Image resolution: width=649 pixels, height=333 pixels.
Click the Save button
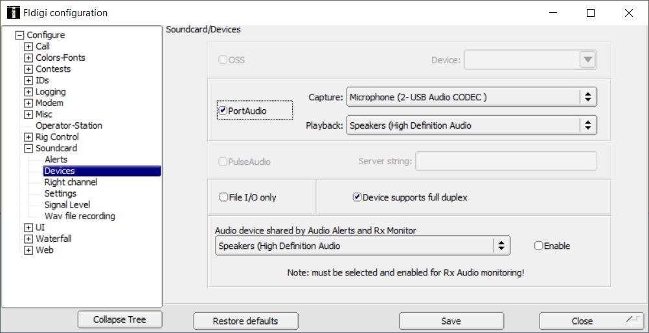(451, 321)
